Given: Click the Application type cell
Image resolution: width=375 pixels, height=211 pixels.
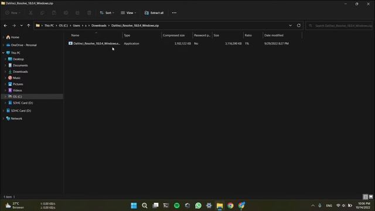Looking at the screenshot, I should click(x=131, y=43).
